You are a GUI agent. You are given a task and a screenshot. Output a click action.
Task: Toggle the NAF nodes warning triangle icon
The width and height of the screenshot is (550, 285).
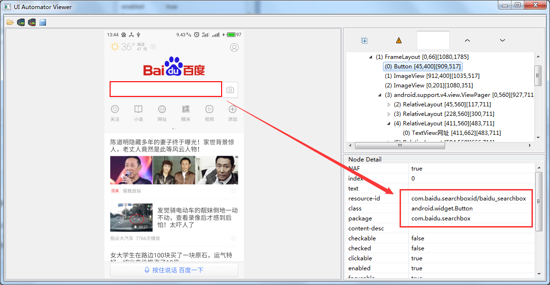(399, 40)
